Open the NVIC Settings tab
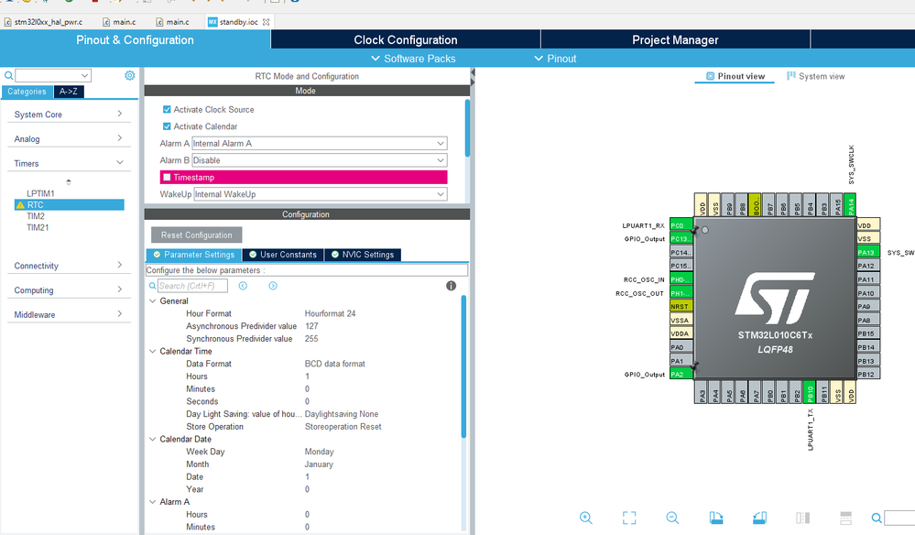The height and width of the screenshot is (535, 915). point(363,255)
